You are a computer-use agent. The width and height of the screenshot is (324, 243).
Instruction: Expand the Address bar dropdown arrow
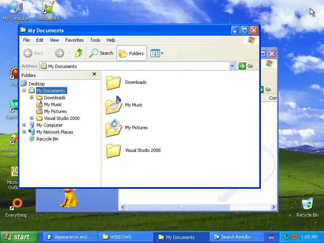(232, 66)
